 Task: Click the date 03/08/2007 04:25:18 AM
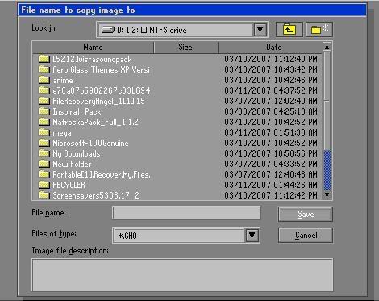click(271, 111)
